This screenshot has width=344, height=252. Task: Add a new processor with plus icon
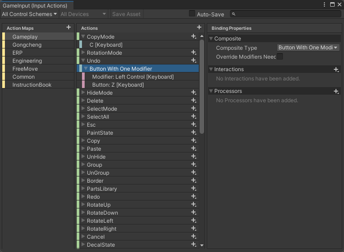tap(336, 91)
